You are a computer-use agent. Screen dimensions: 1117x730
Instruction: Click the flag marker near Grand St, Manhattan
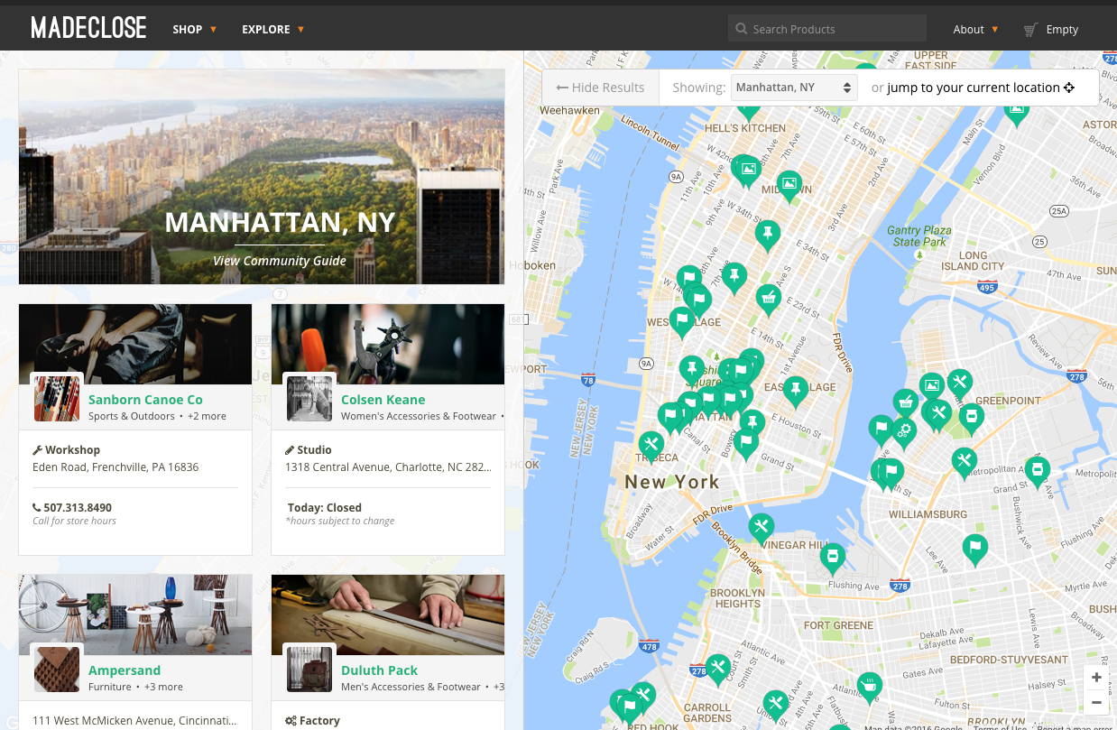[745, 443]
